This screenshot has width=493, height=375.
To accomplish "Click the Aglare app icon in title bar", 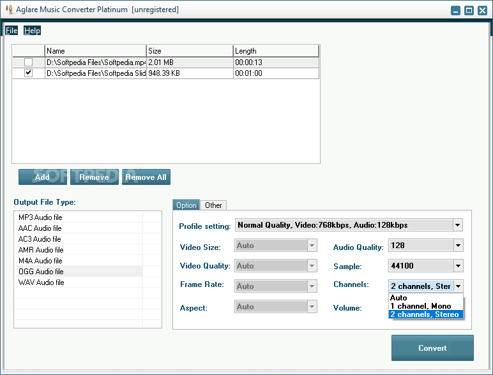I will 10,10.
